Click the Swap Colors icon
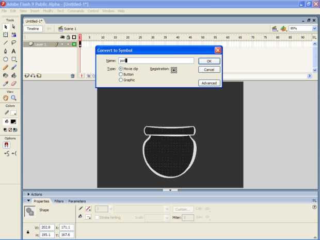 coord(15,130)
